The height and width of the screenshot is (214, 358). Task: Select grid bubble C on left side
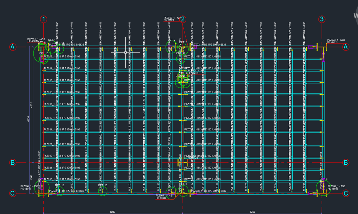click(13, 193)
